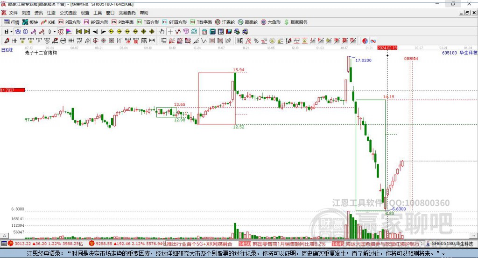Restore the inner chart window
478x258 pixels.
point(467,13)
